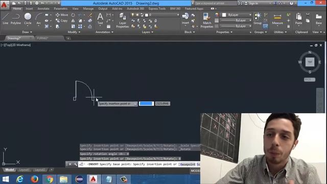Expand the Properties panel dropdown
The height and width of the screenshot is (184, 327).
point(224,32)
